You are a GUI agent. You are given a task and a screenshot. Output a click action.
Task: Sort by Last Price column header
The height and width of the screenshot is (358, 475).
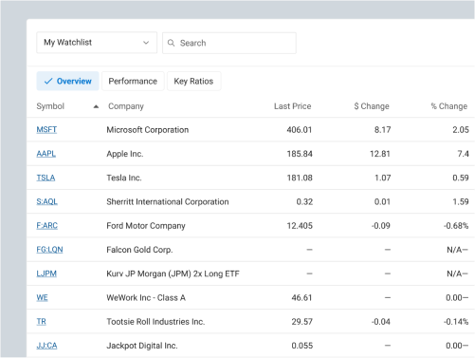[292, 106]
